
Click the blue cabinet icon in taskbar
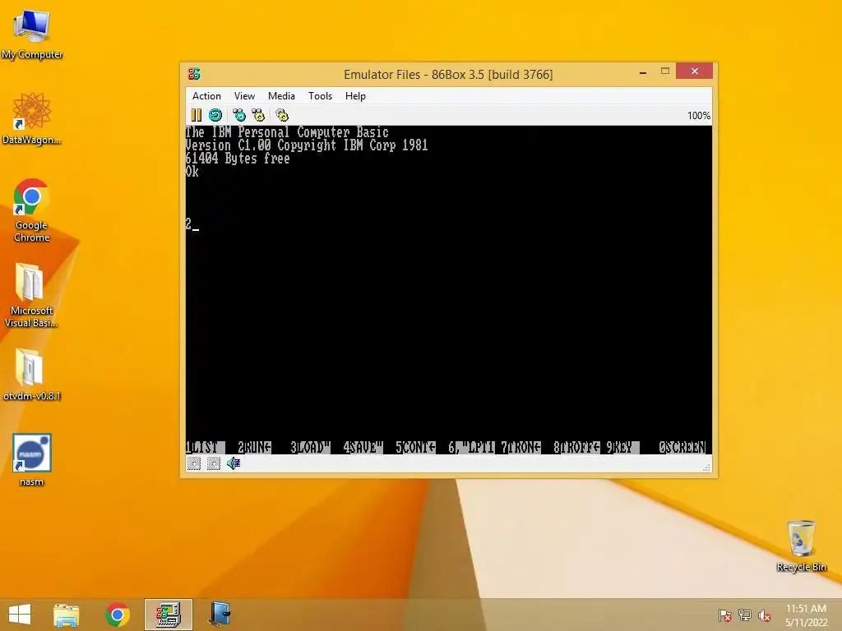pyautogui.click(x=220, y=615)
